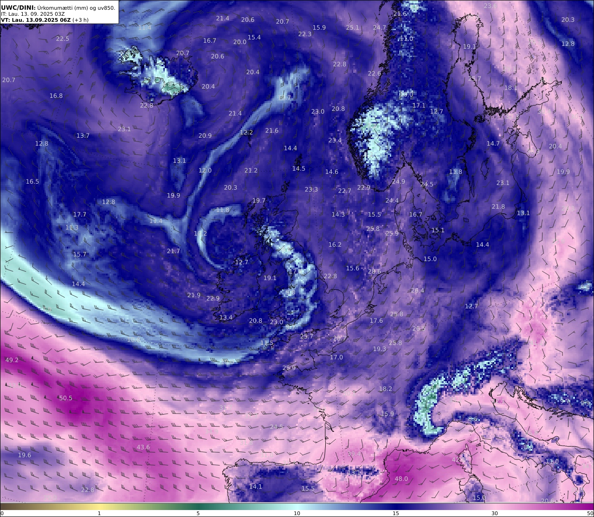The height and width of the screenshot is (517, 594).
Task: Click the 17.1 value over Scandinavia
Action: [x=419, y=105]
